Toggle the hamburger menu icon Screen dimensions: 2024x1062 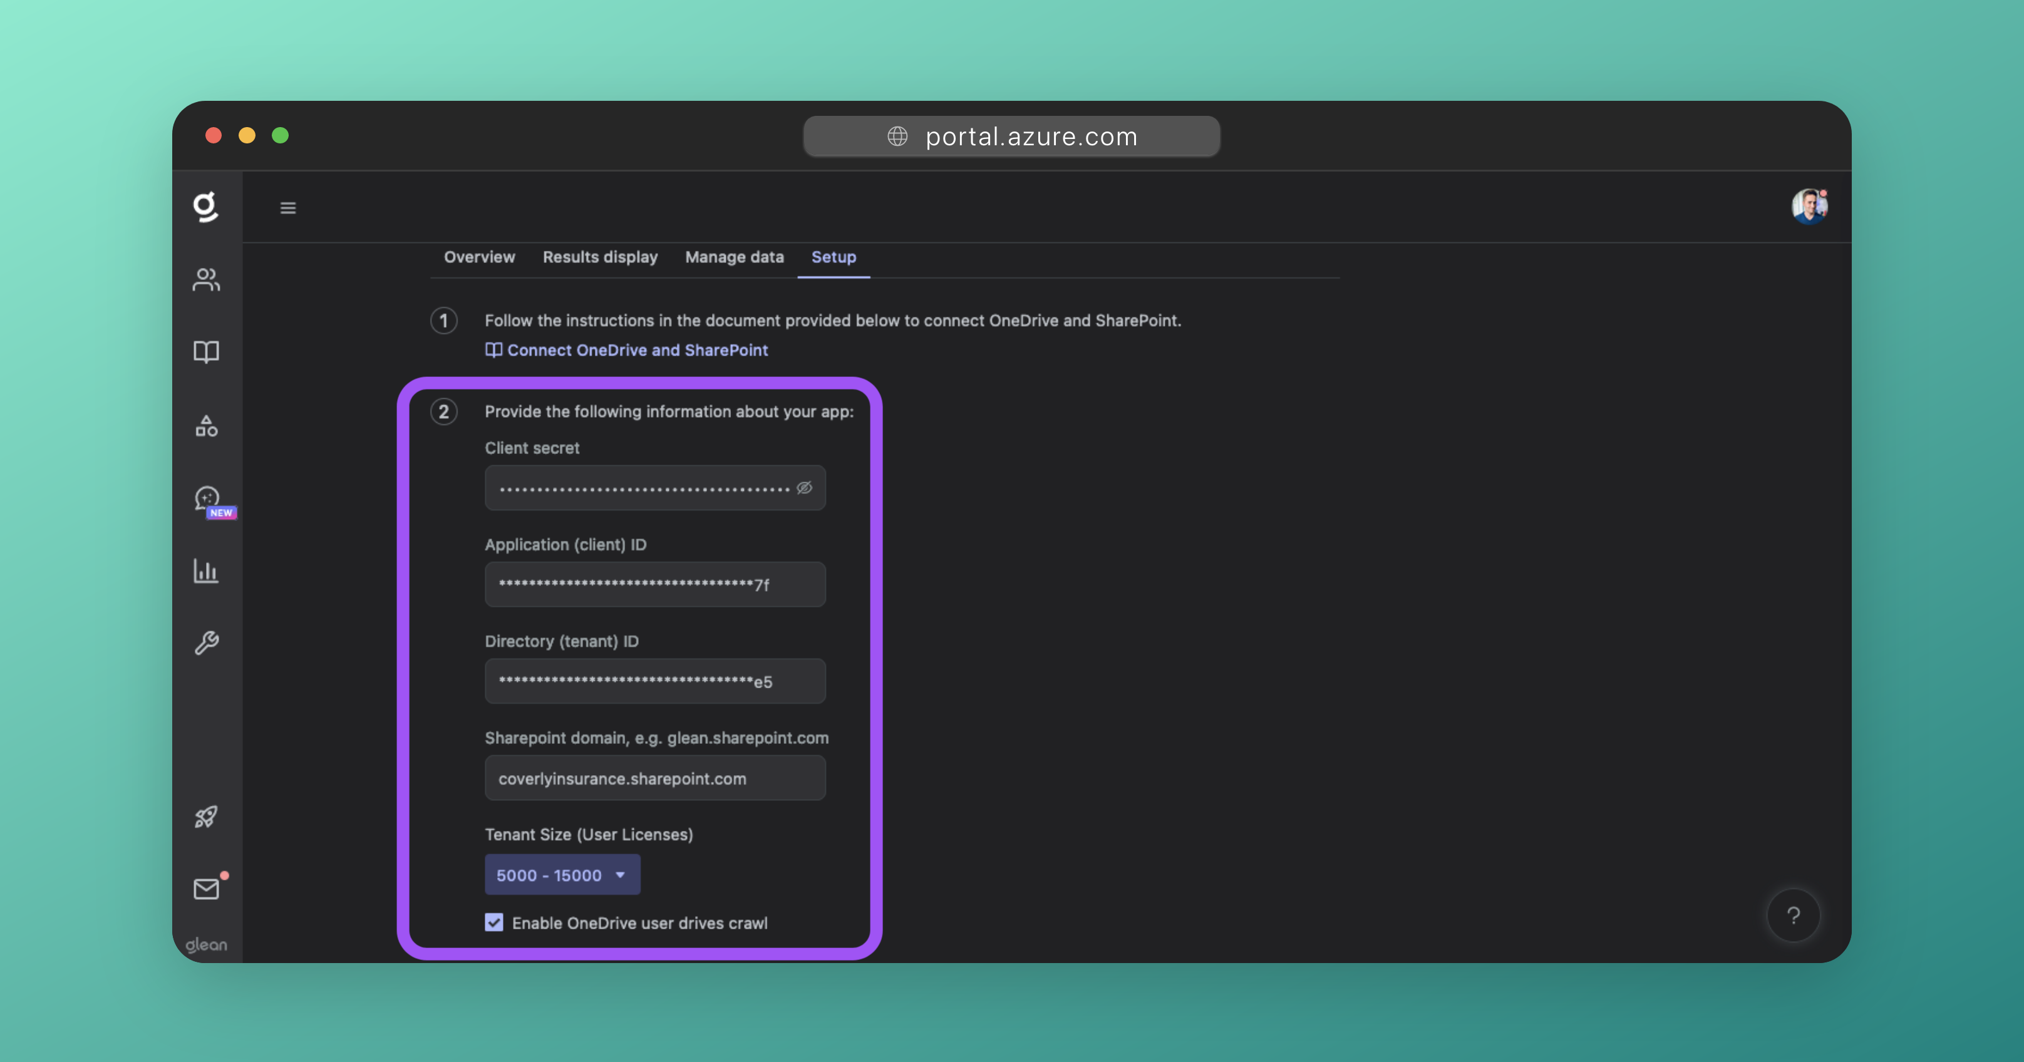288,208
